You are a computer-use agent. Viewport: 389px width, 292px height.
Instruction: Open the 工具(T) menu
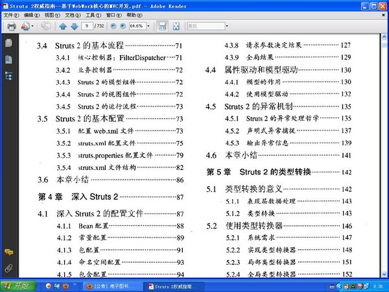click(93, 15)
